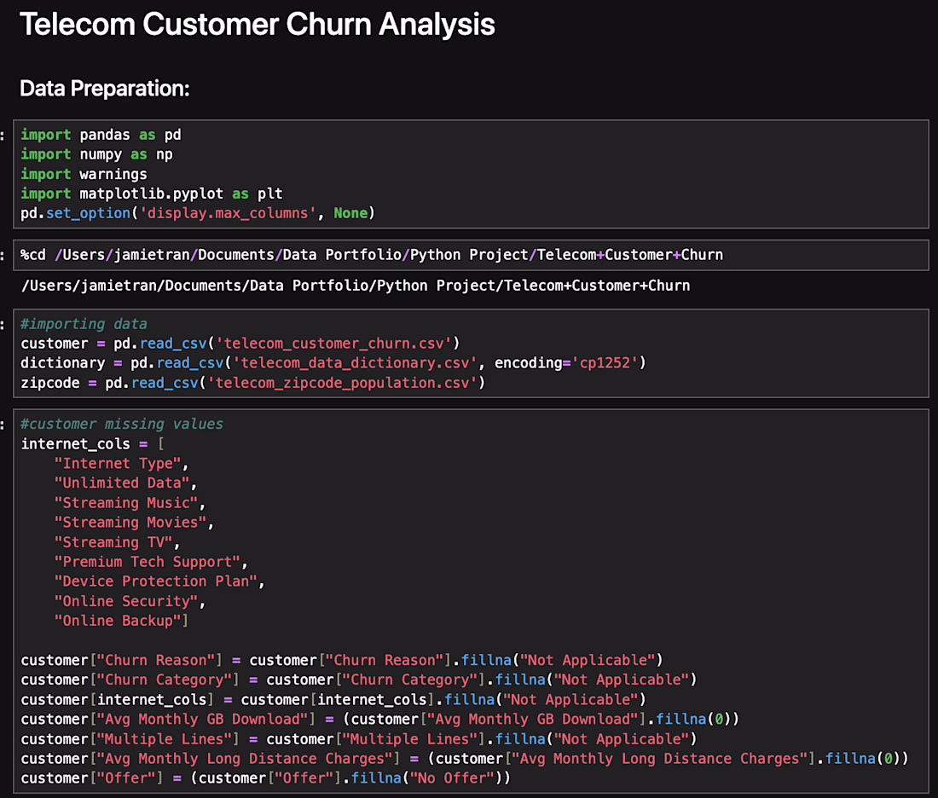
Task: Click the 'import warnings' line
Action: point(84,174)
